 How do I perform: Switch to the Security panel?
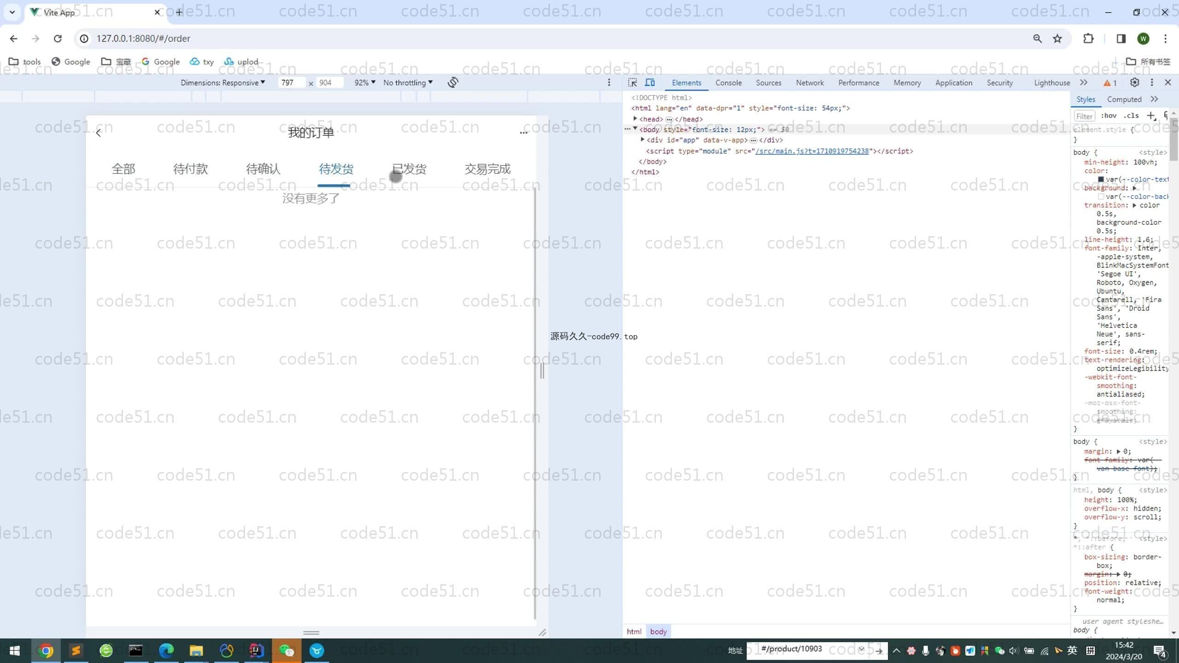tap(999, 83)
